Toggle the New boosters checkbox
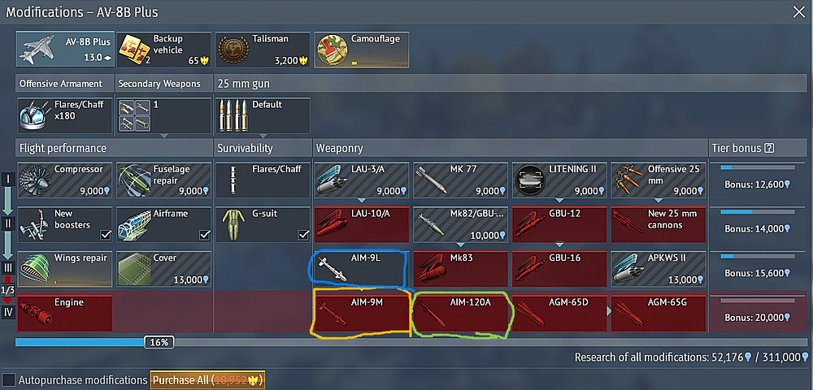Screen dimensions: 813x390 (x=105, y=236)
